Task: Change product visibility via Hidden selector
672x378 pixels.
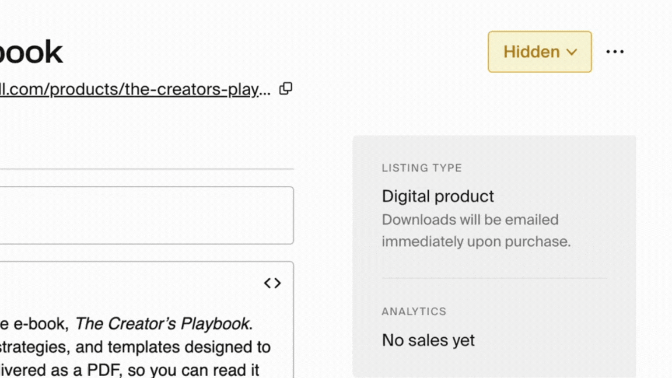Action: [x=539, y=51]
